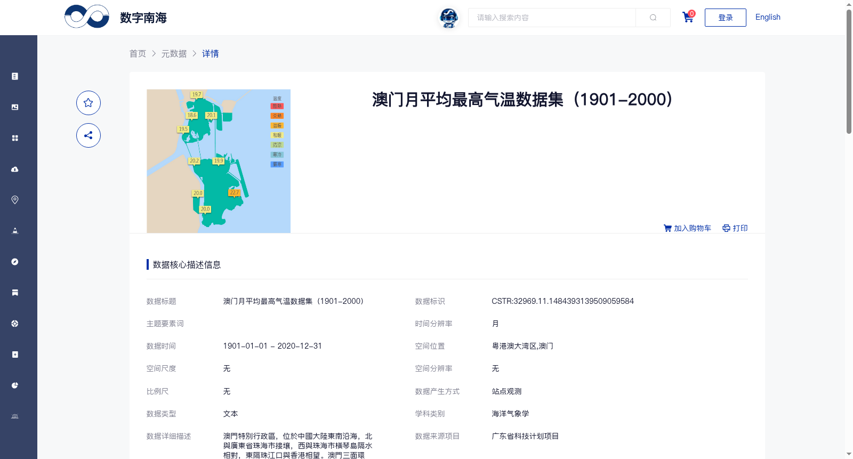This screenshot has height=459, width=853.
Task: Click the 学科类别 field label
Action: tap(430, 414)
